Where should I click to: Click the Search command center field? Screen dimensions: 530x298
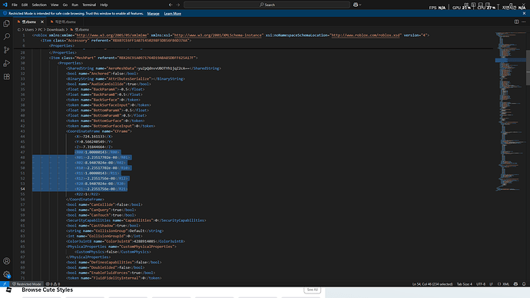267,5
